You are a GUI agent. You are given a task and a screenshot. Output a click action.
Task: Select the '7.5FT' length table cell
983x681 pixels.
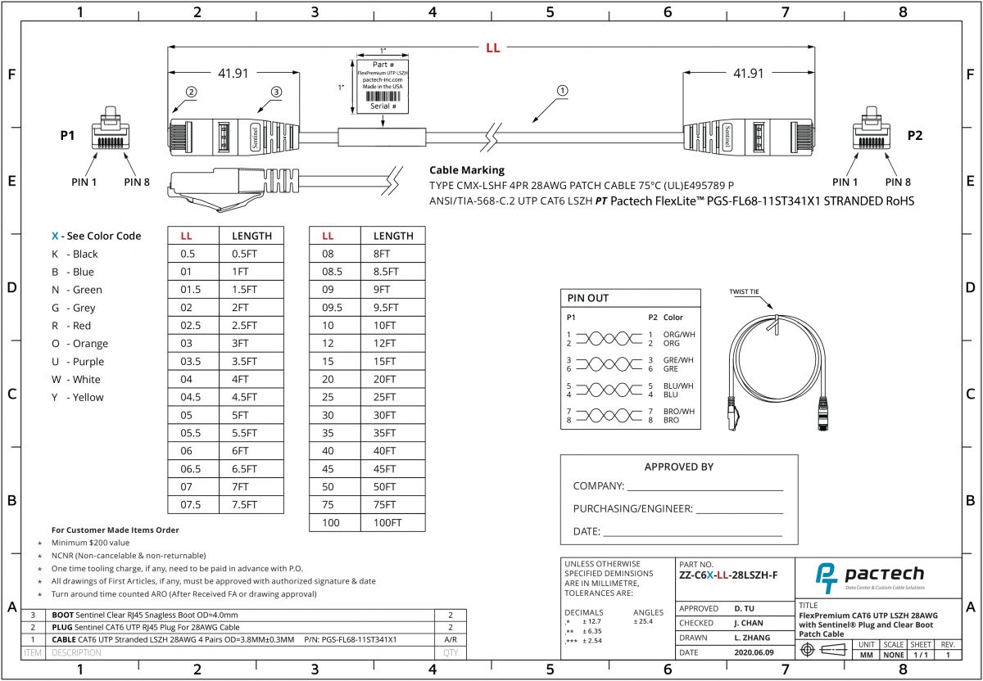click(251, 505)
